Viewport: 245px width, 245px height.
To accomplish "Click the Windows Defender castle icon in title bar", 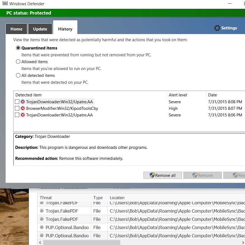I will click(5, 3).
